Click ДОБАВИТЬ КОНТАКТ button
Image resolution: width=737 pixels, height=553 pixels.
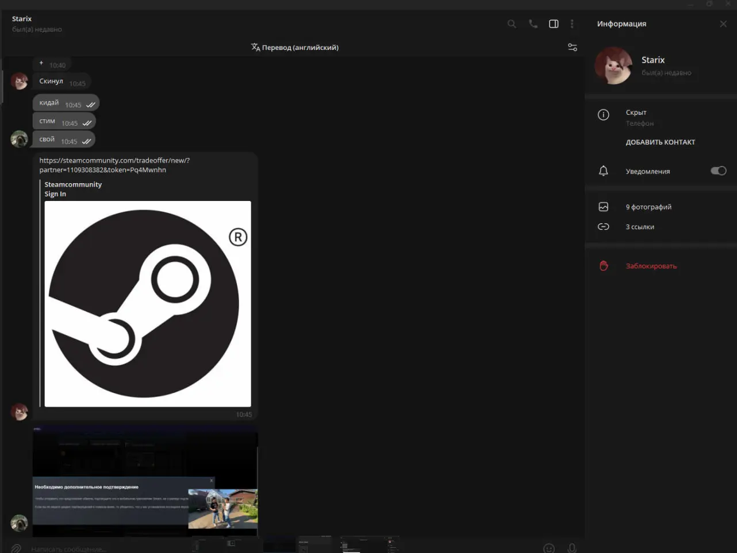coord(660,142)
